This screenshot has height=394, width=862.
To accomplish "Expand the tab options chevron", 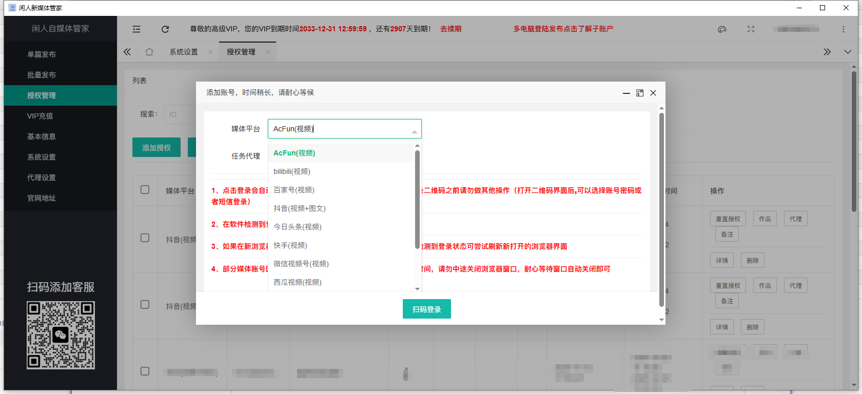I will (x=848, y=52).
